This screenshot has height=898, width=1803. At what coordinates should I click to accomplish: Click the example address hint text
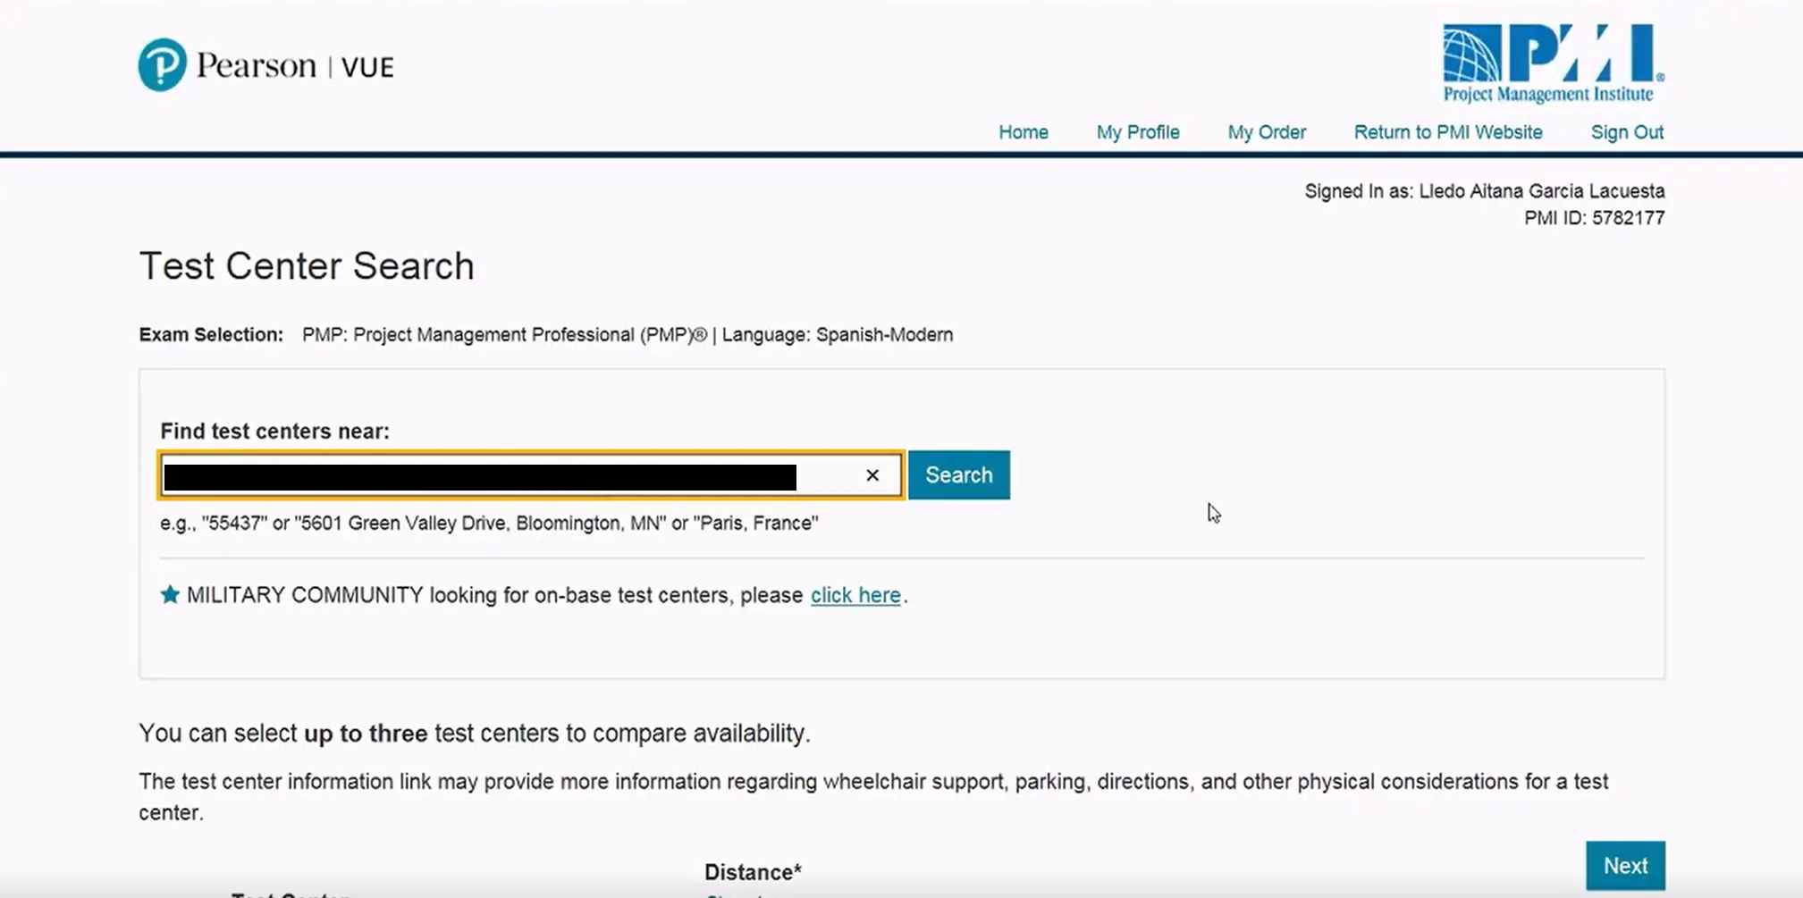[489, 524]
